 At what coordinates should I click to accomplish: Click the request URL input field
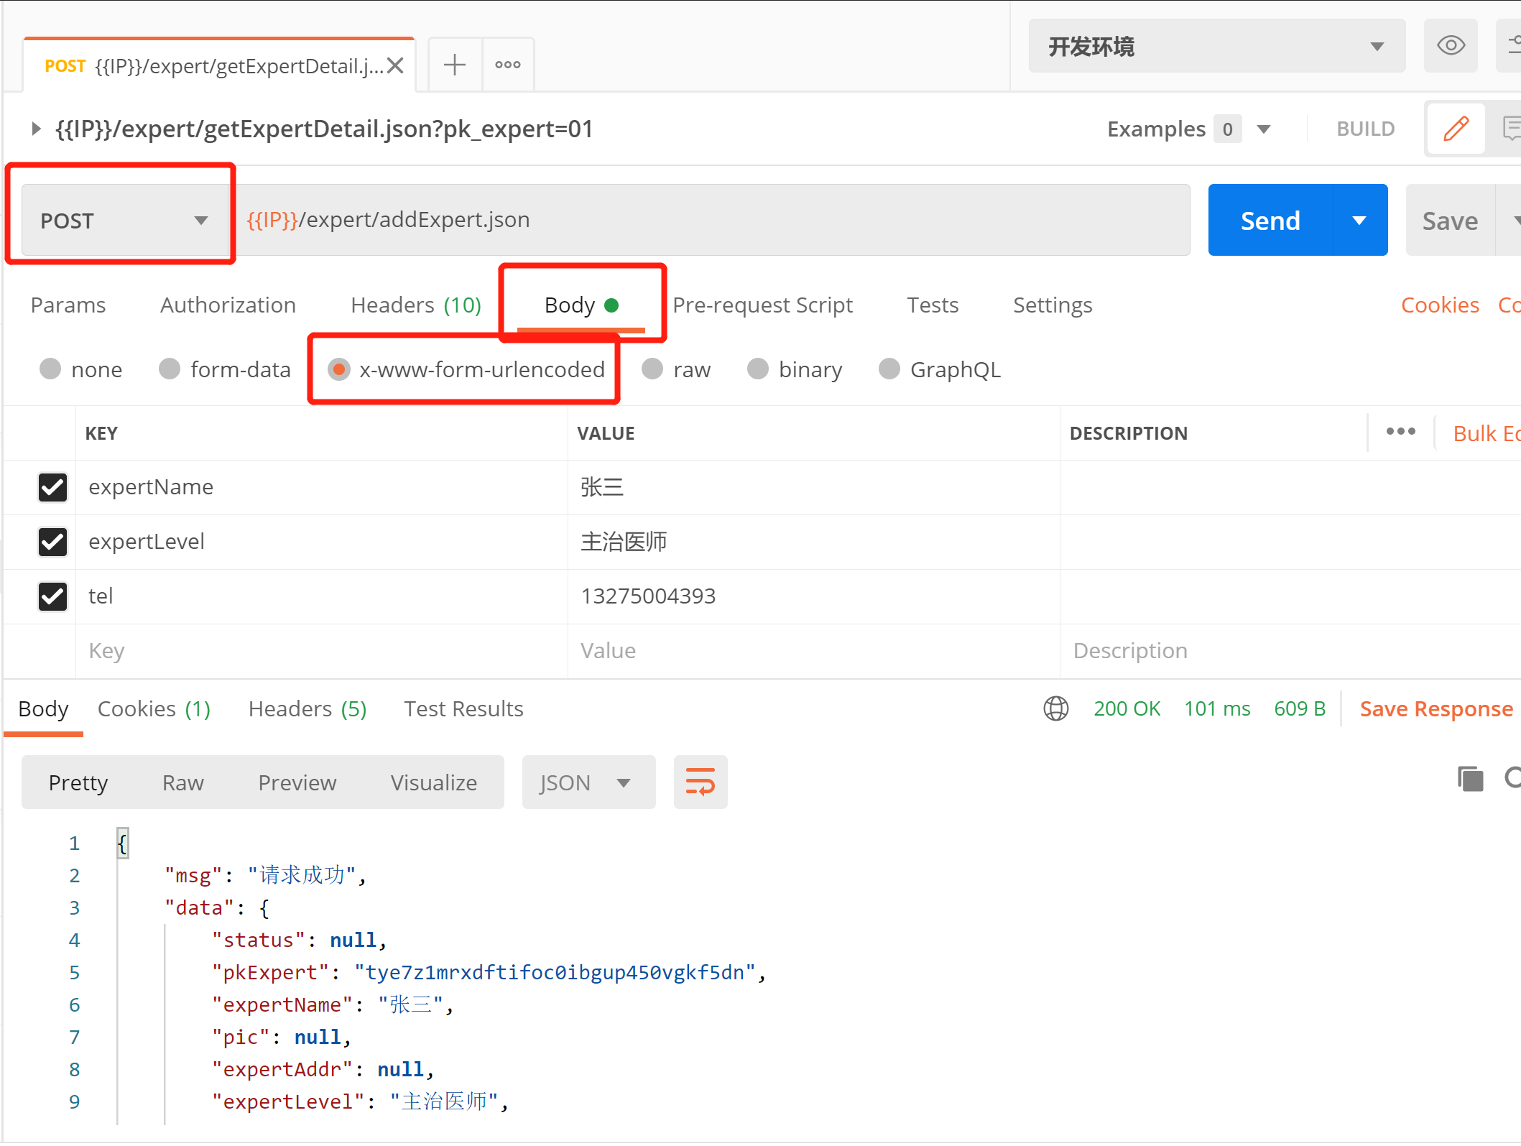711,220
